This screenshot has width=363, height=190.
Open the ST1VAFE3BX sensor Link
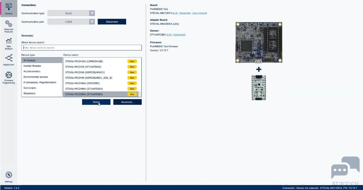tap(169, 35)
